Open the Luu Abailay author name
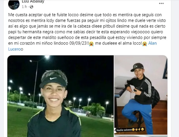 33,1
